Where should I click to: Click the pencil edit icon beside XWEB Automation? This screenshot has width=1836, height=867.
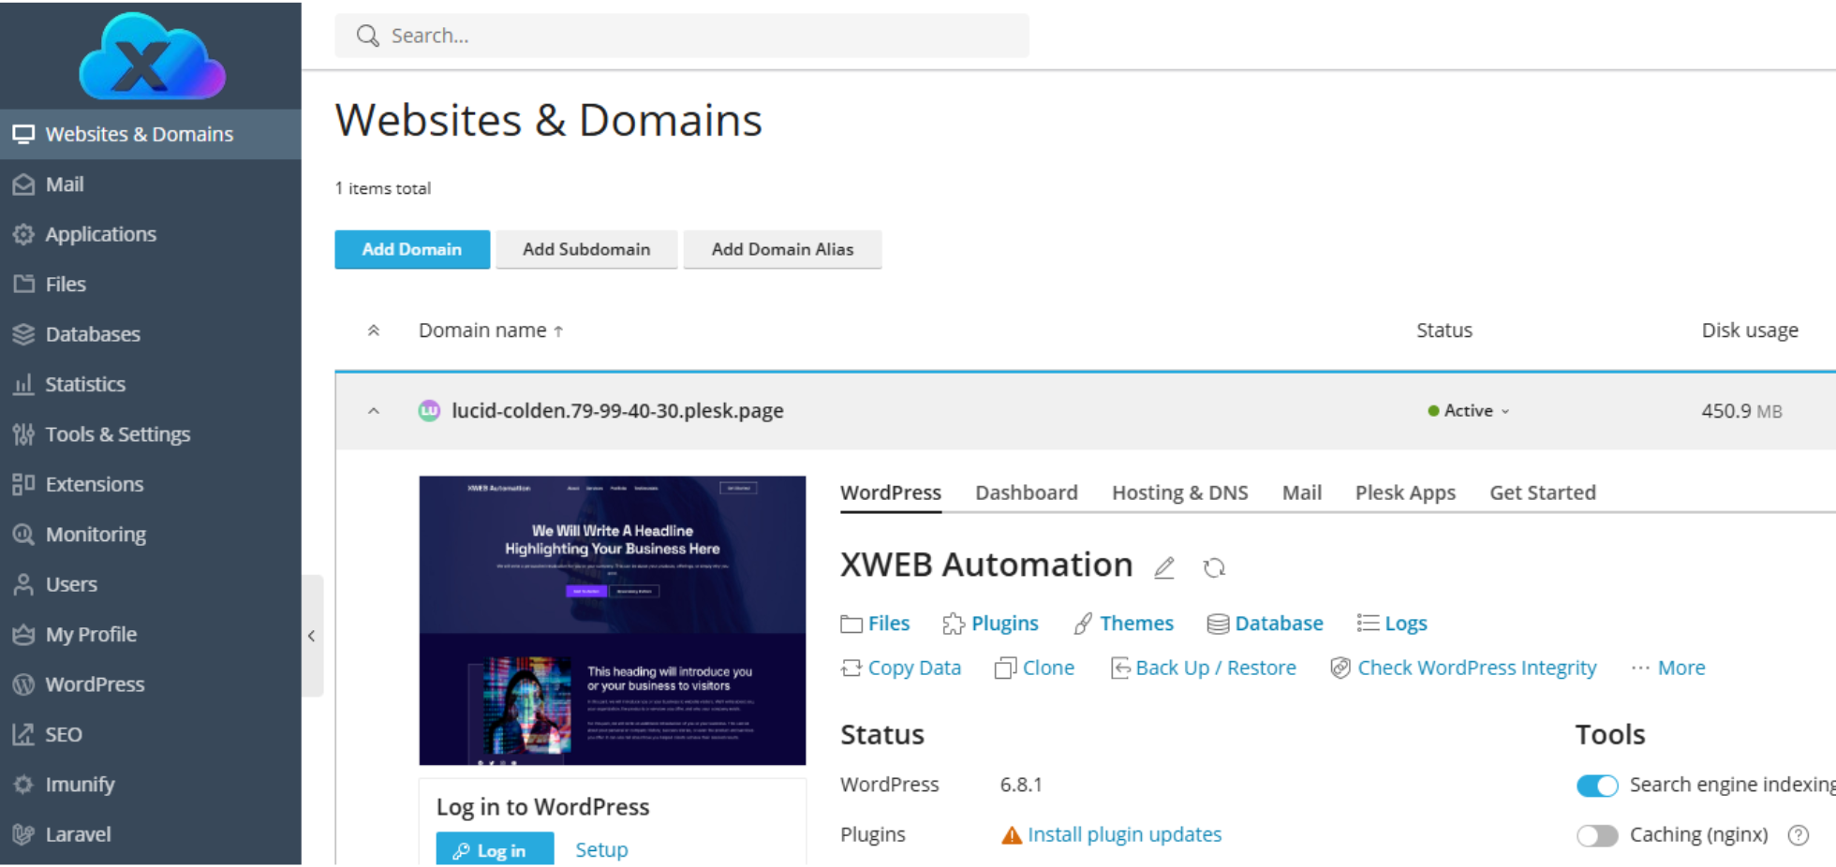1164,567
